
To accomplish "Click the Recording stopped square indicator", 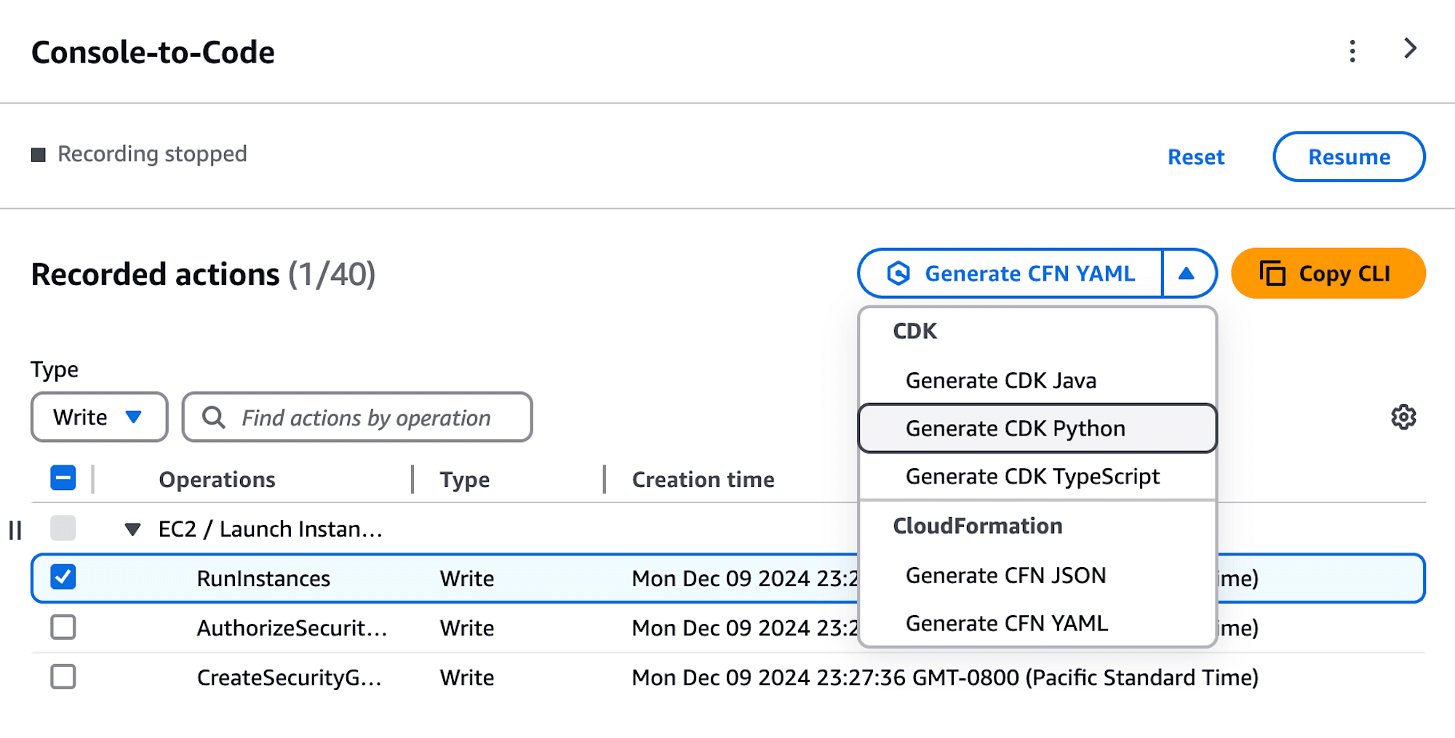I will click(x=39, y=155).
